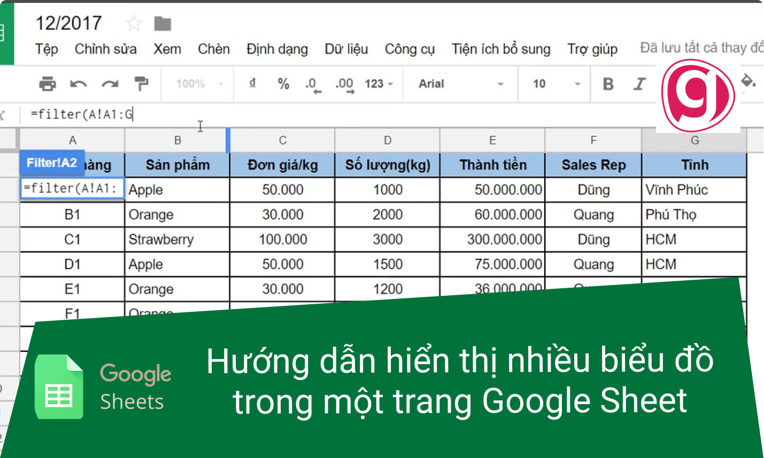Redo the last action

(x=109, y=84)
